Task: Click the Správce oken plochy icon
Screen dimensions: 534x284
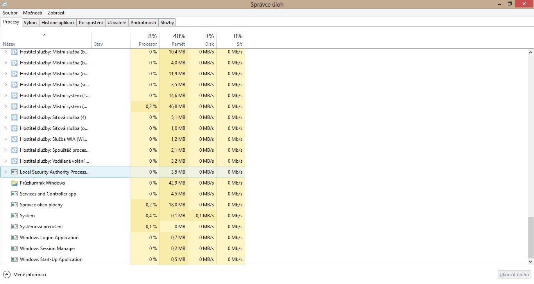Action: click(x=14, y=205)
